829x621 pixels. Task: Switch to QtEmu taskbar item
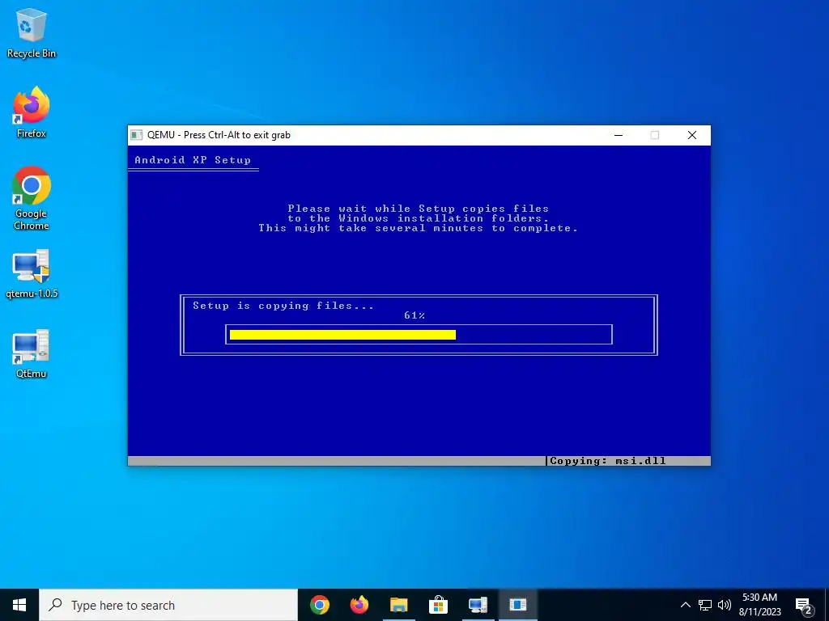[x=478, y=605]
